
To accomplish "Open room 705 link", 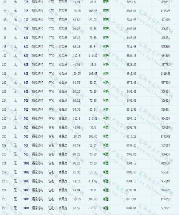I will 26,2.
